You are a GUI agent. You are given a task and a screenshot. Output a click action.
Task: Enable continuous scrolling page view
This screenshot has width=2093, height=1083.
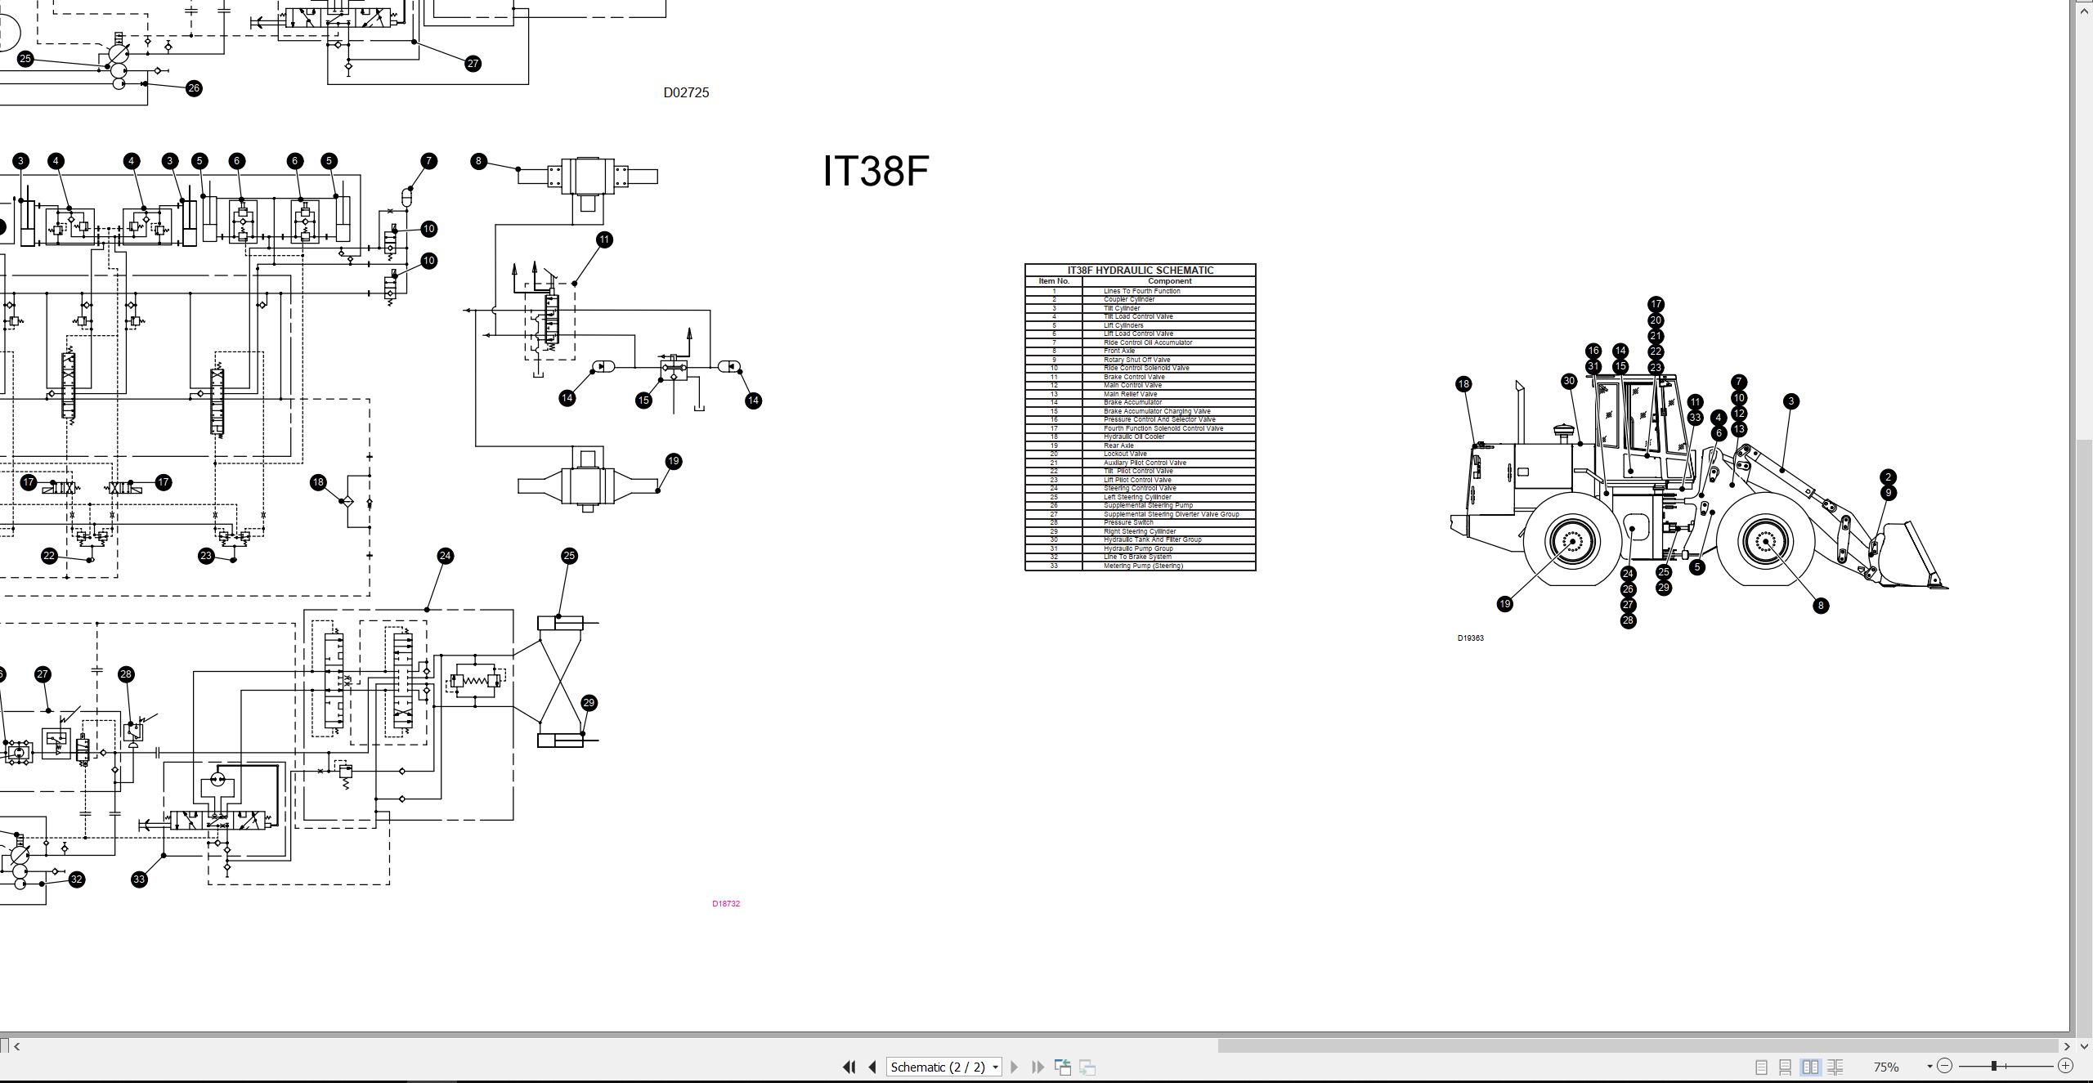(x=1786, y=1067)
